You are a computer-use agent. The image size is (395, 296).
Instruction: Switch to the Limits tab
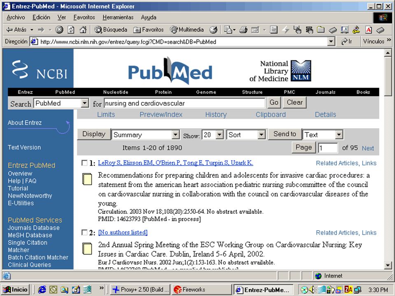pyautogui.click(x=106, y=115)
